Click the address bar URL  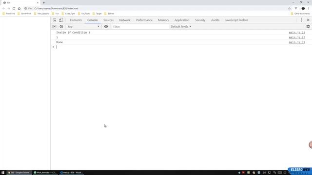[x=57, y=9]
